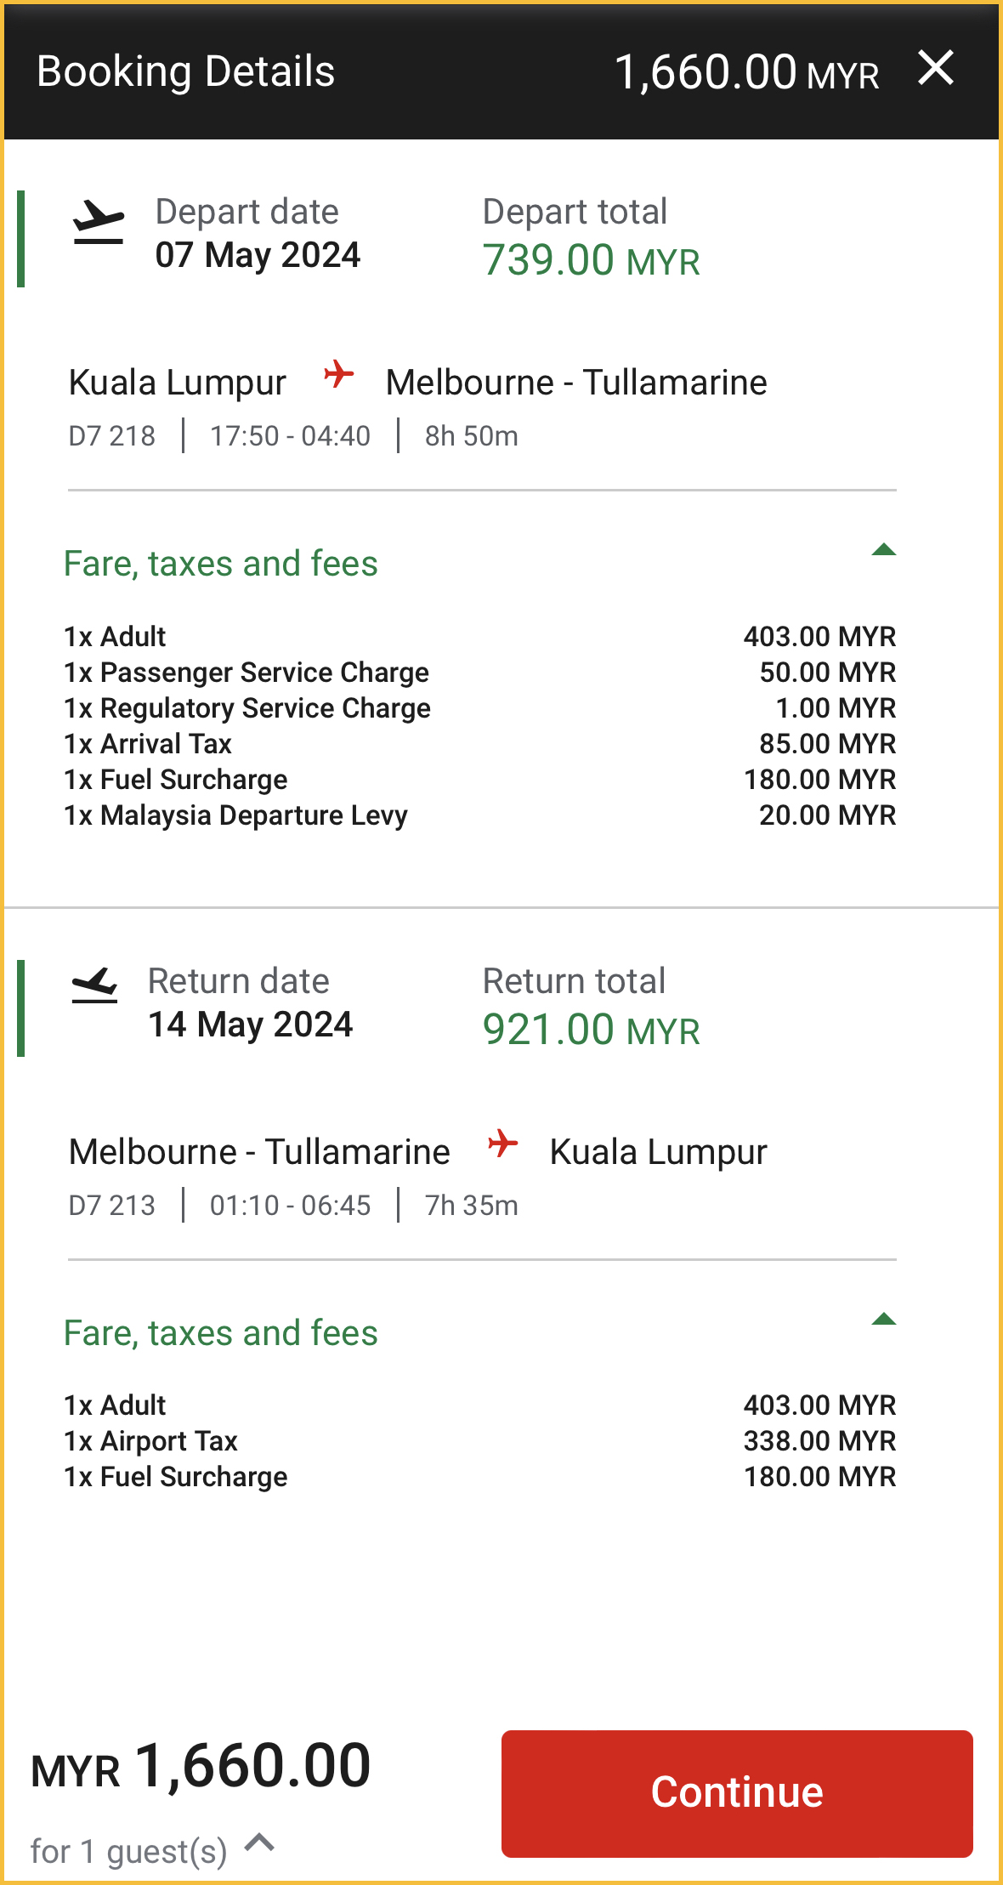Screen dimensions: 1003x1885
Task: Click flight number D7 213
Action: [x=112, y=1206]
